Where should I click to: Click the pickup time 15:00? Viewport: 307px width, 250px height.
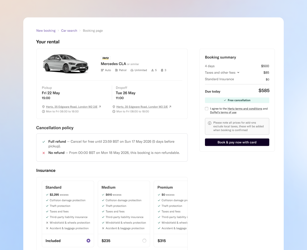pos(46,98)
